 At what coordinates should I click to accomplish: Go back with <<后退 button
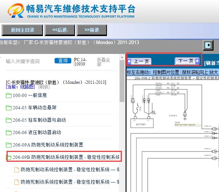point(60,30)
